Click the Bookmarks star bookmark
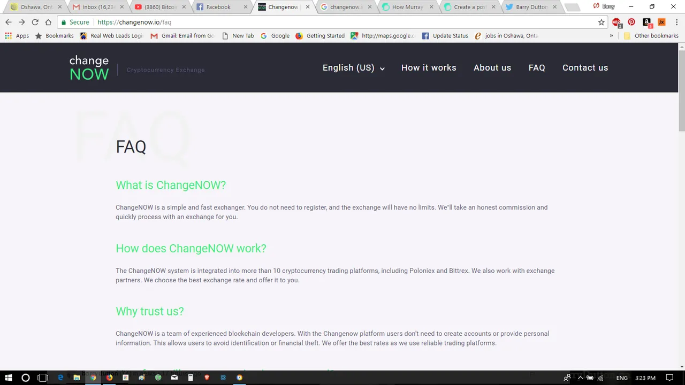This screenshot has height=385, width=685. point(54,36)
